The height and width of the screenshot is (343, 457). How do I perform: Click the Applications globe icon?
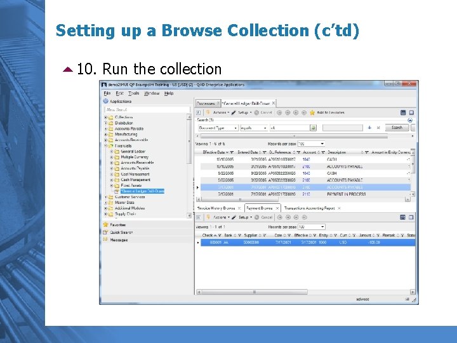coord(105,101)
